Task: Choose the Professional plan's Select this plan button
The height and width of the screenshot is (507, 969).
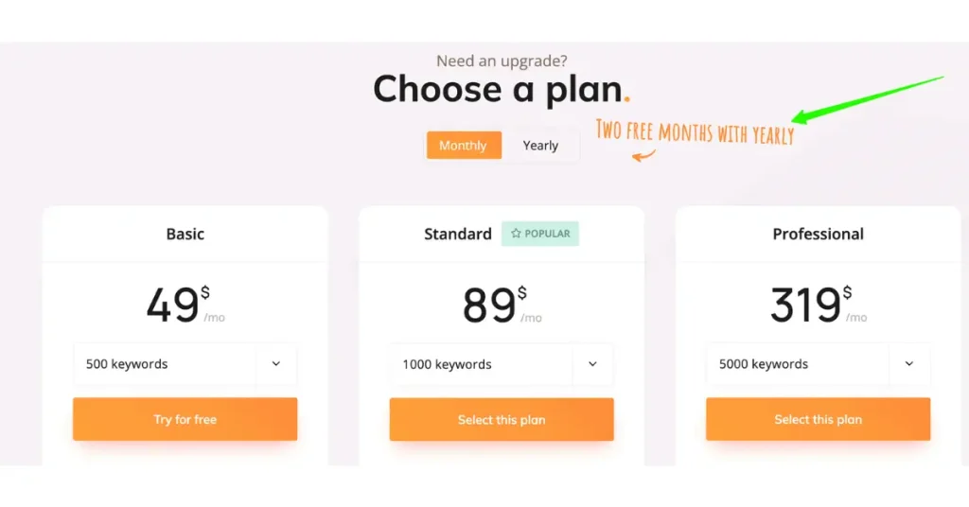Action: [x=818, y=420]
